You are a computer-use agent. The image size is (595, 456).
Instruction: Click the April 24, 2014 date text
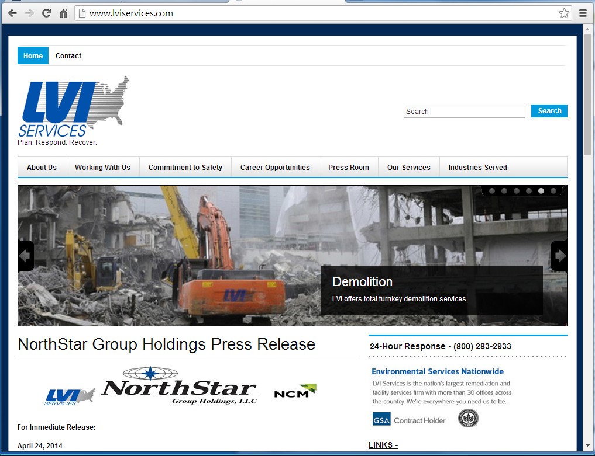(40, 445)
